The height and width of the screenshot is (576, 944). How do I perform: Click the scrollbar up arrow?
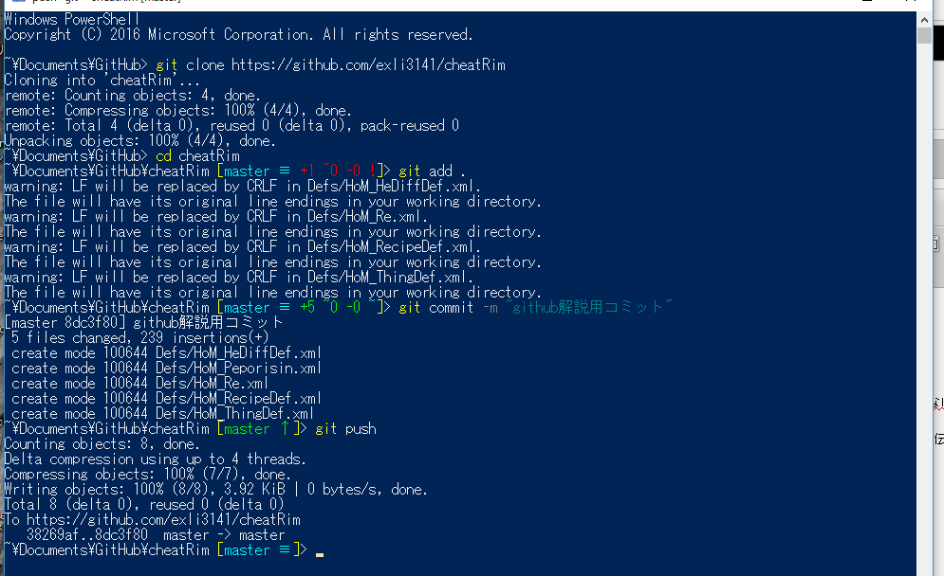click(924, 19)
